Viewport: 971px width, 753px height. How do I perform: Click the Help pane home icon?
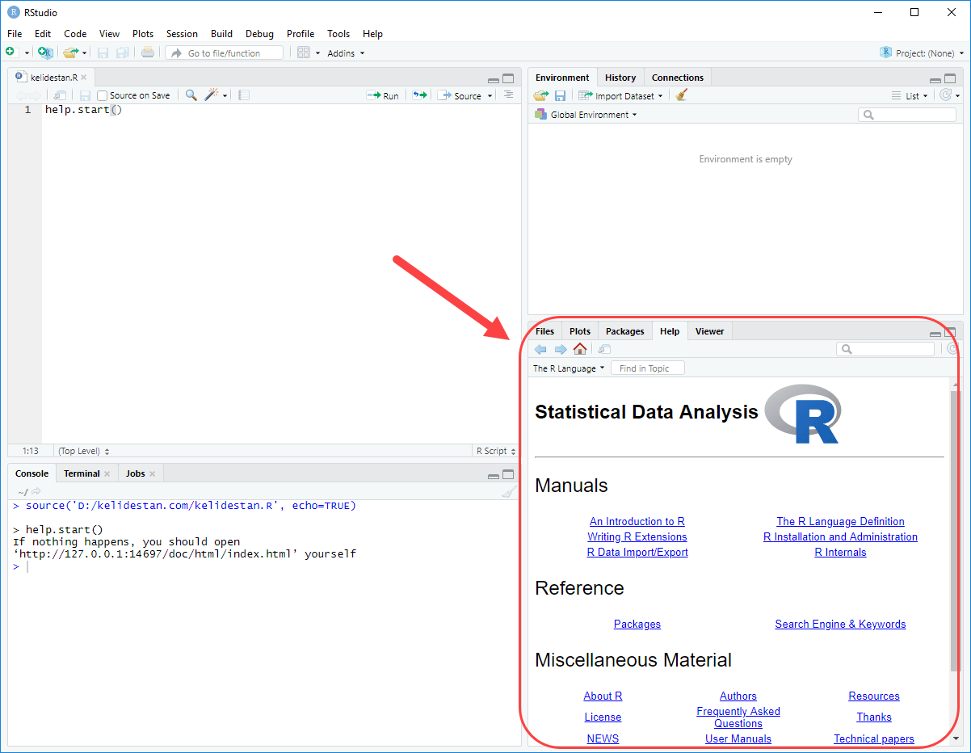click(x=579, y=349)
